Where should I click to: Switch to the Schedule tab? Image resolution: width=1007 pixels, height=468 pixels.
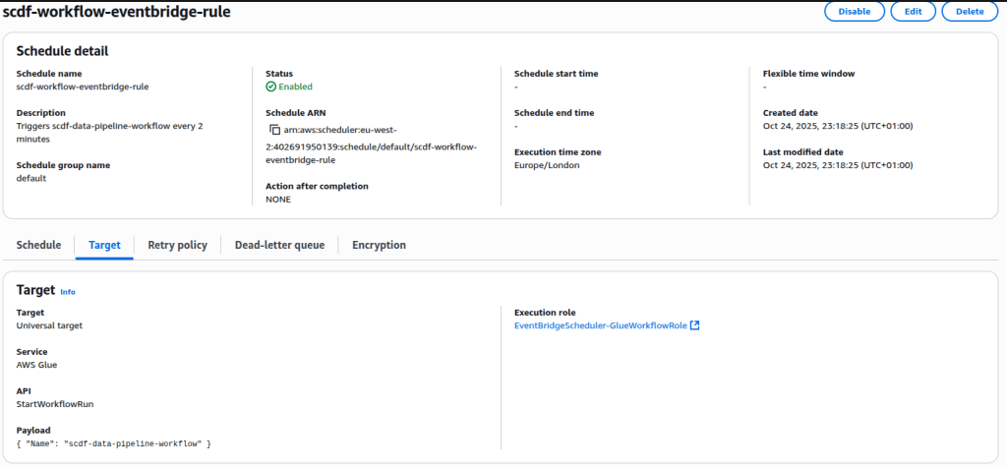tap(38, 245)
